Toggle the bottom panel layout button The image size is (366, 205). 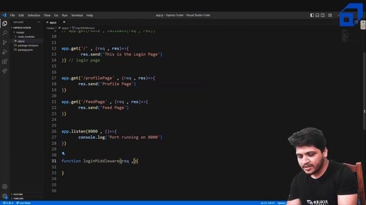(317, 15)
